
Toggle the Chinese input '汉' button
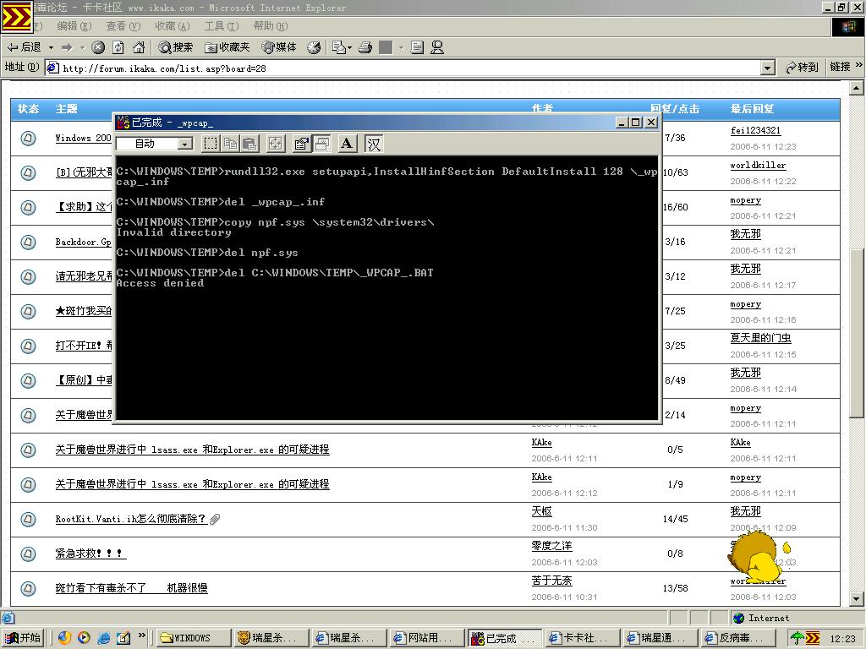pos(374,144)
